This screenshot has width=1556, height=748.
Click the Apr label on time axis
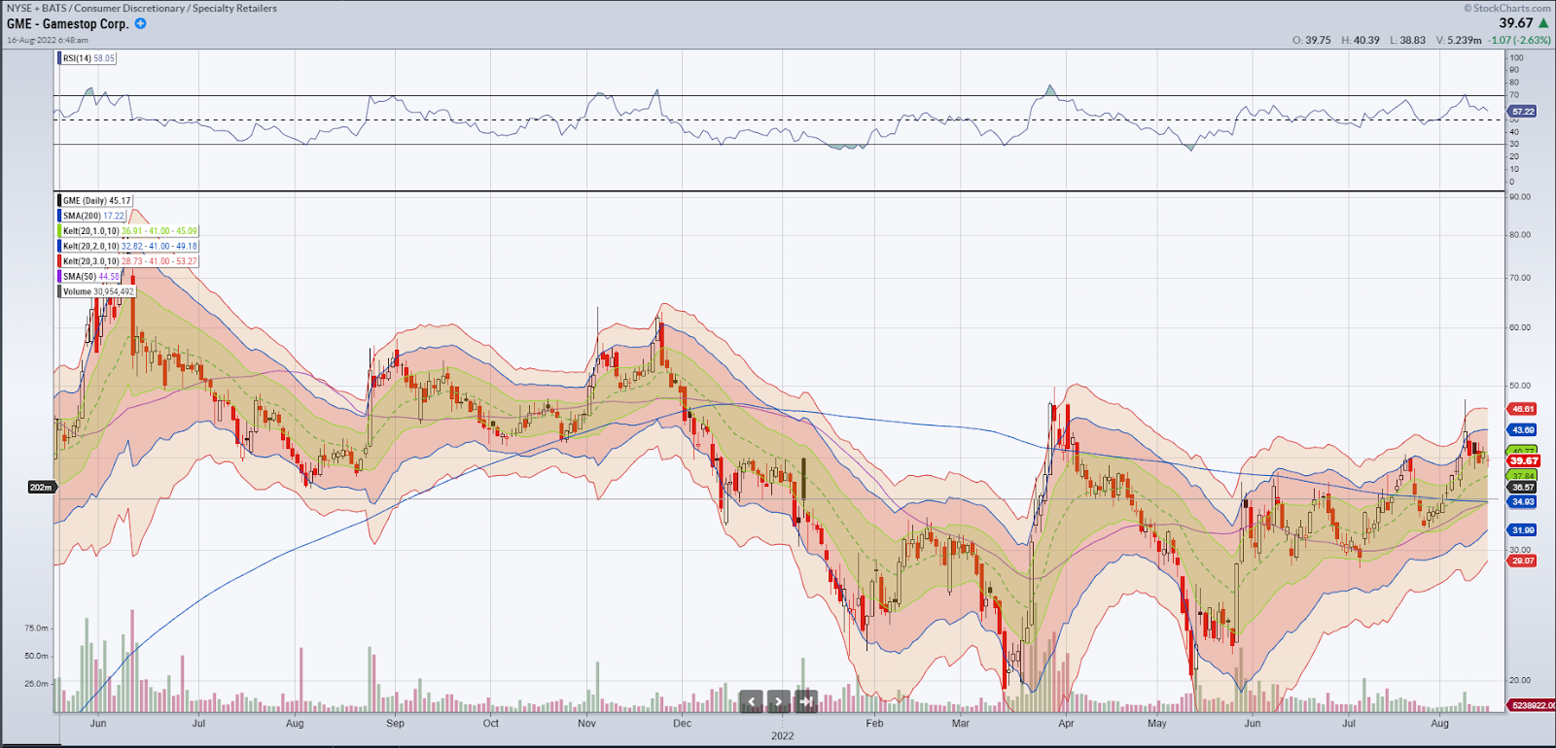click(1066, 724)
